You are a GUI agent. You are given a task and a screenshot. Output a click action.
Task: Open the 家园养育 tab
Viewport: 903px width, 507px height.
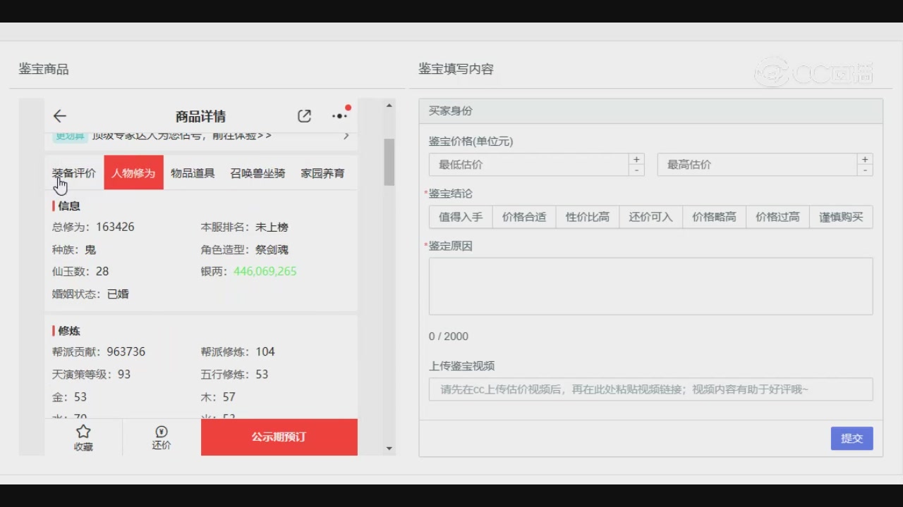pos(322,173)
